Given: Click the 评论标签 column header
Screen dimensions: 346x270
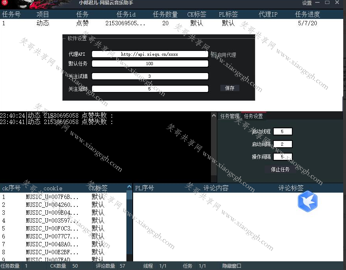Looking at the screenshot, I should tap(291, 188).
